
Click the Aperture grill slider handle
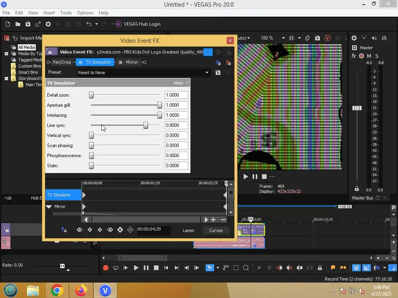[160, 105]
